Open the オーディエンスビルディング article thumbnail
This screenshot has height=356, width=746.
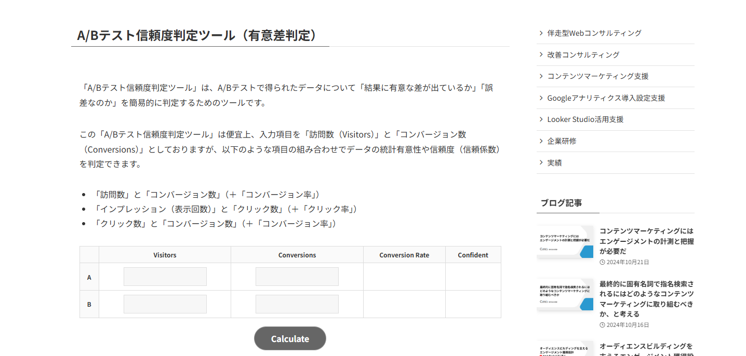pyautogui.click(x=565, y=349)
